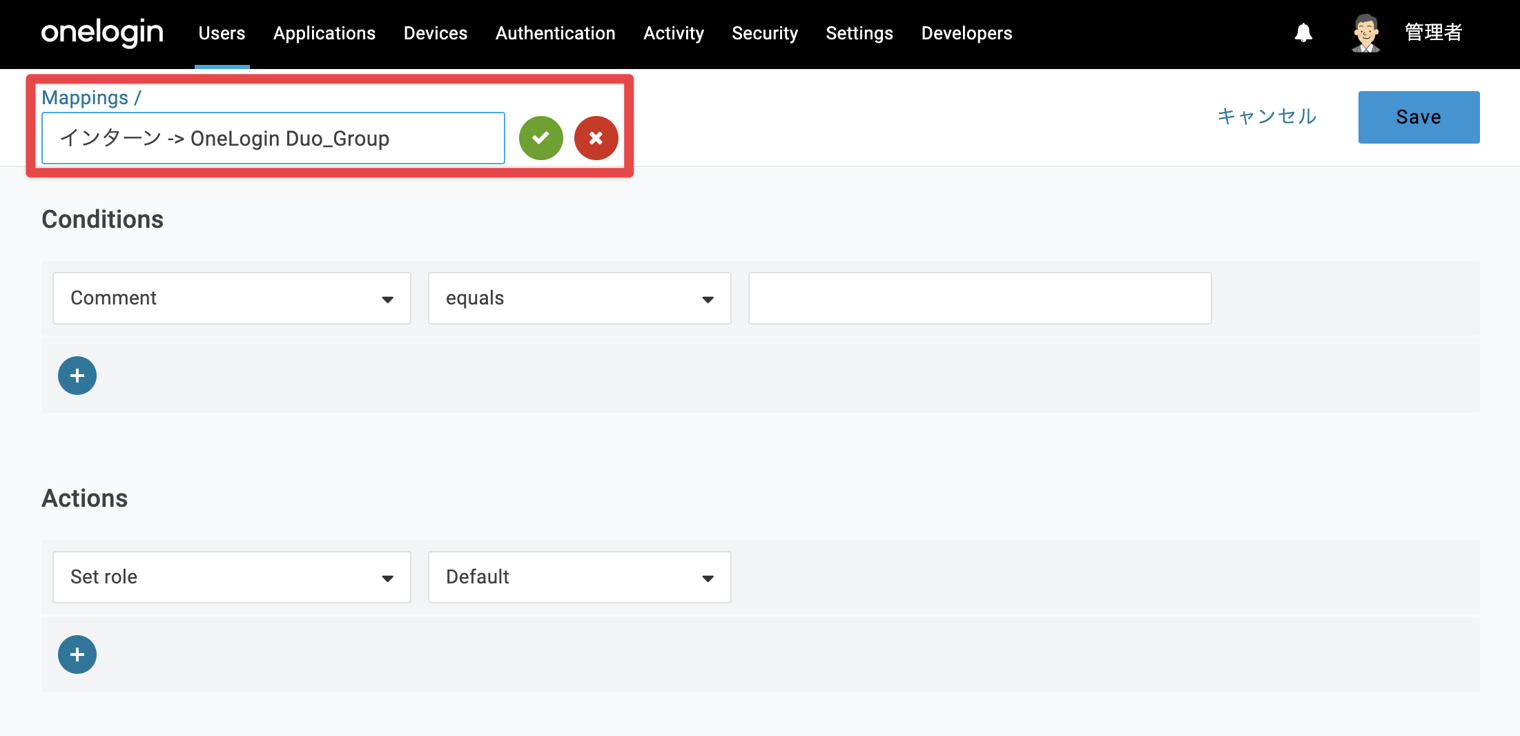Expand the Default role dropdown

tap(580, 577)
